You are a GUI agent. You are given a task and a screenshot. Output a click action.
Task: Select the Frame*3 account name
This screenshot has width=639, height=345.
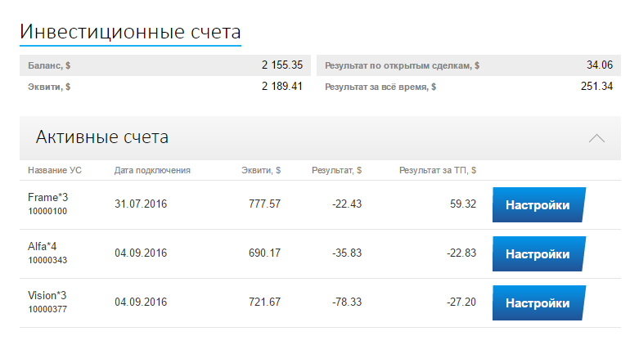(47, 197)
